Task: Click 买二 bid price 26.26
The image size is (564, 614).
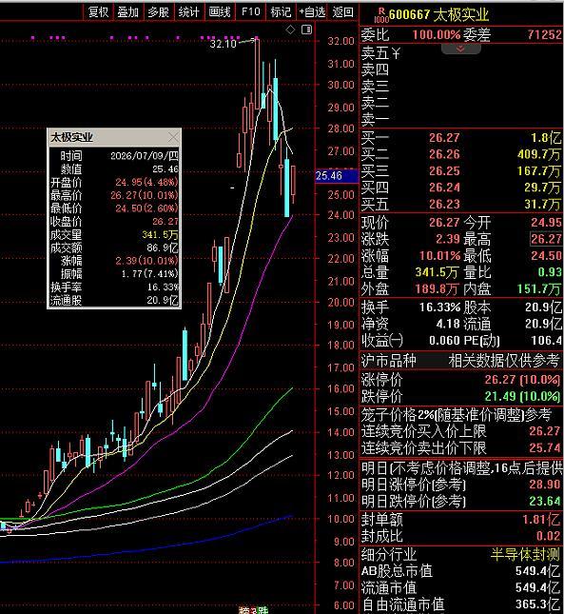Action: tap(444, 154)
